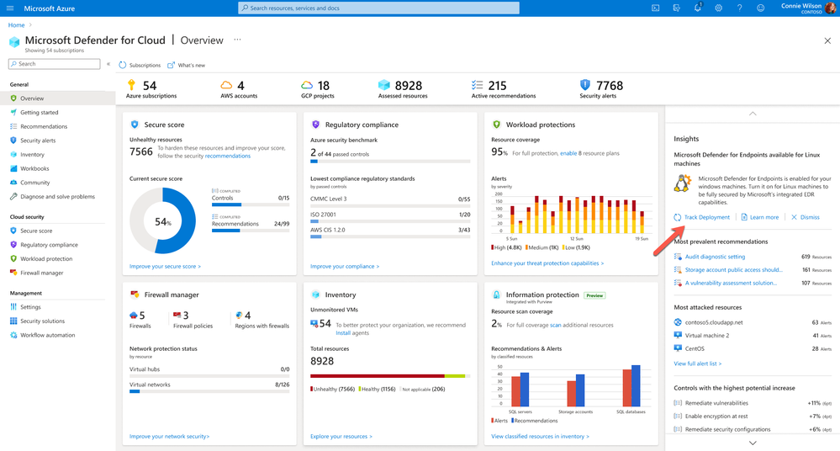Collapse the Insights panel with the up chevron
Image resolution: width=840 pixels, height=451 pixels.
coord(753,114)
